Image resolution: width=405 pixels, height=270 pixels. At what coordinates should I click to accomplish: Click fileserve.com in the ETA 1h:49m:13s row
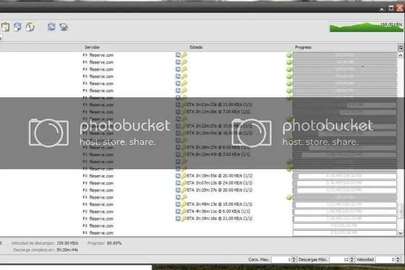point(101,205)
